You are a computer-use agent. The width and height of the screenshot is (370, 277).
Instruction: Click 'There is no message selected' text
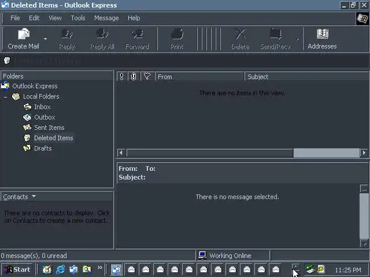237,197
